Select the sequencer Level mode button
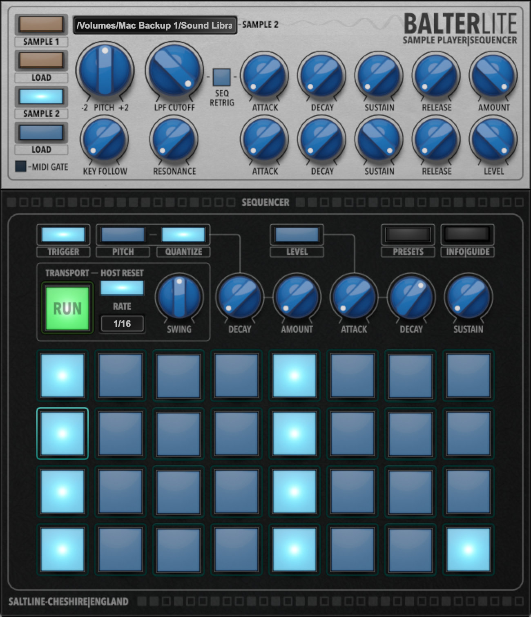531x617 pixels. 297,235
